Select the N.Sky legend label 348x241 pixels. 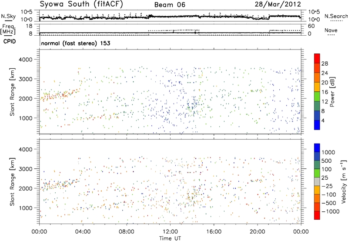pos(8,16)
